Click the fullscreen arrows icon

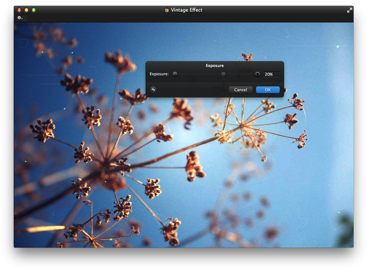(349, 10)
